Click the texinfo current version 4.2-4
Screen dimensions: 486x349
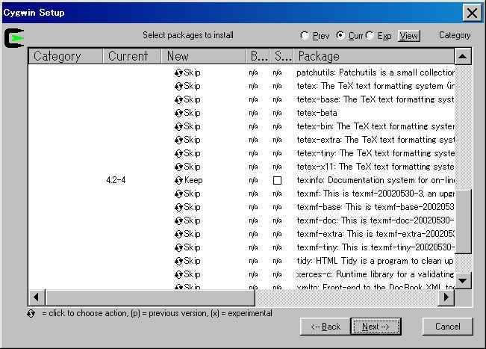[116, 180]
